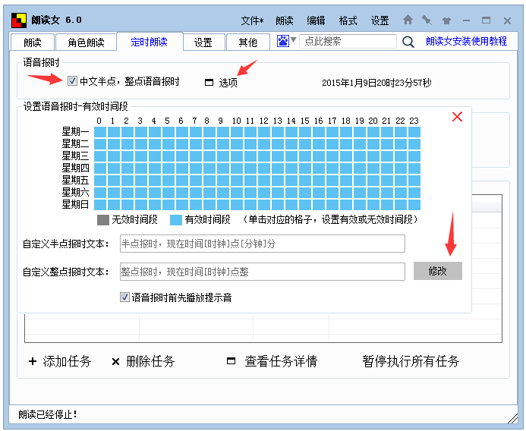
Task: Click 自定义整点报时文本 input field
Action: point(263,272)
